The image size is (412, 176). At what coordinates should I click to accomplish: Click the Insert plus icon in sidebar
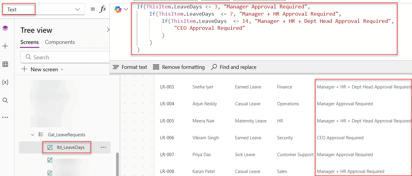pos(5,46)
